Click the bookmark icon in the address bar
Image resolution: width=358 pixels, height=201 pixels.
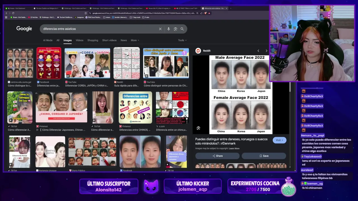[x=86, y=13]
